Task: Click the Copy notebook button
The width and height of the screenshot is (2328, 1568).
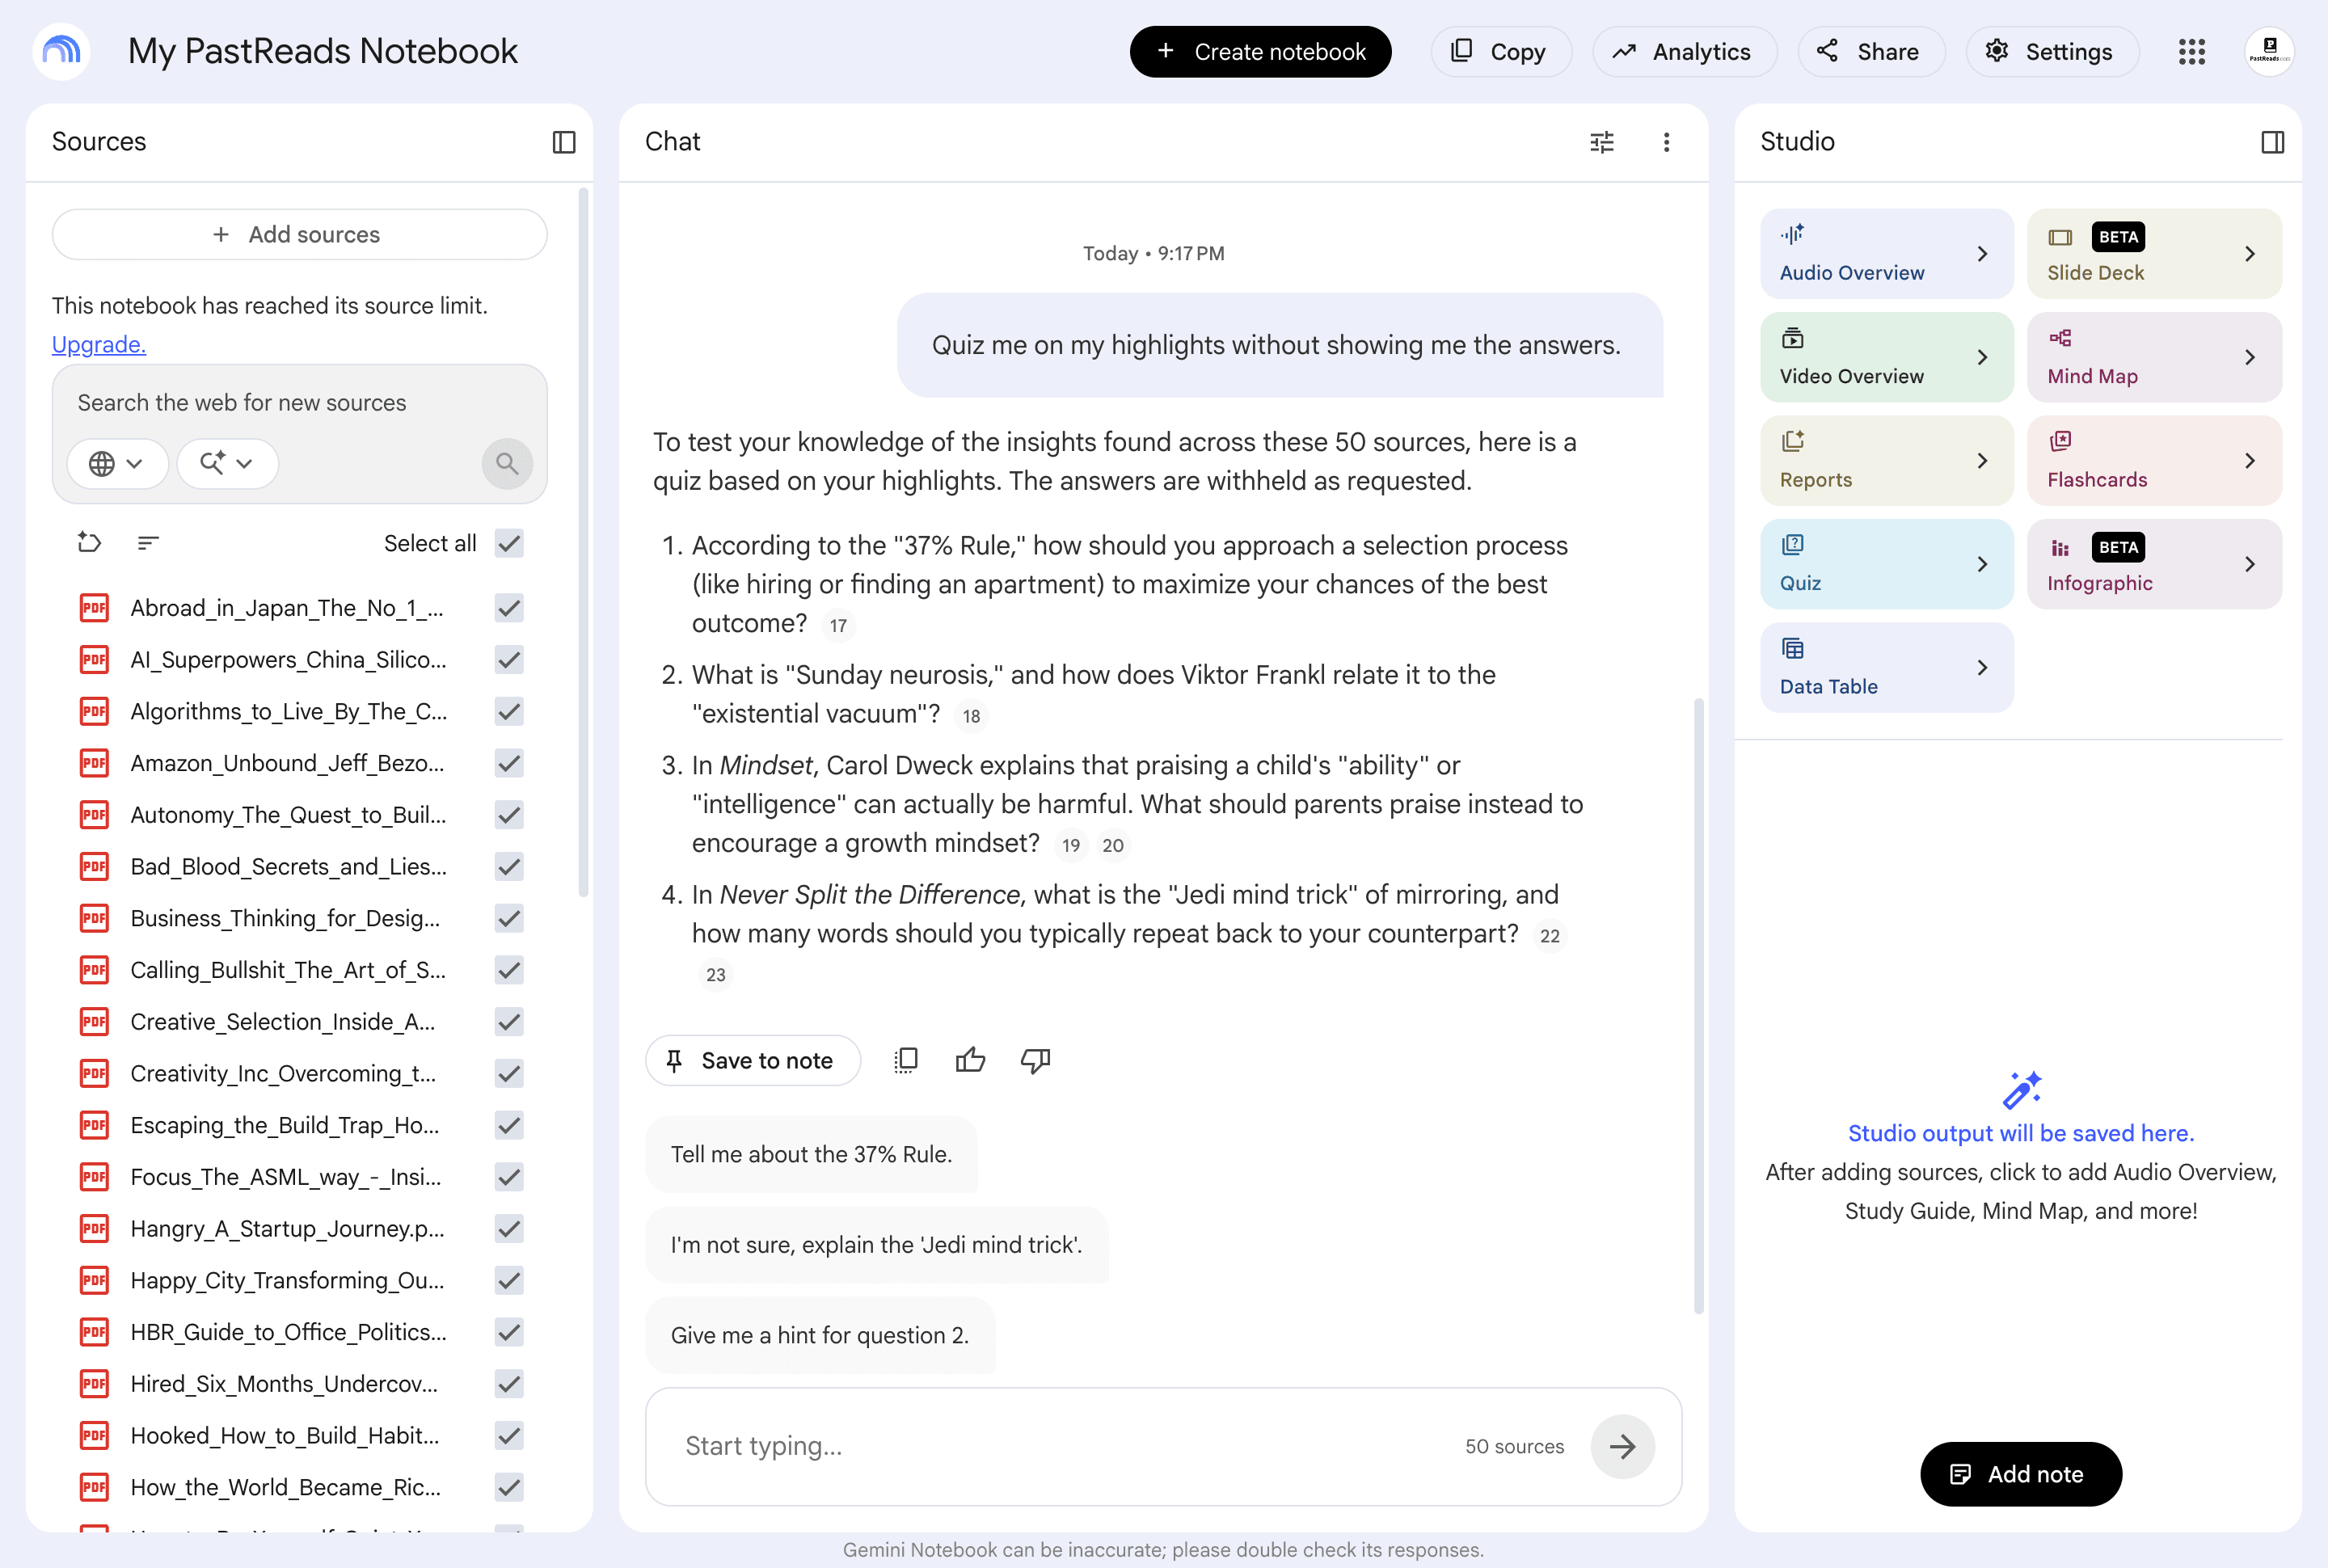Action: tap(1500, 51)
